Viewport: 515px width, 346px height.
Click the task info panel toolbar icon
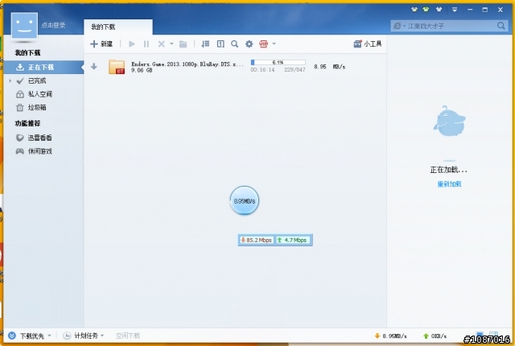(220, 43)
